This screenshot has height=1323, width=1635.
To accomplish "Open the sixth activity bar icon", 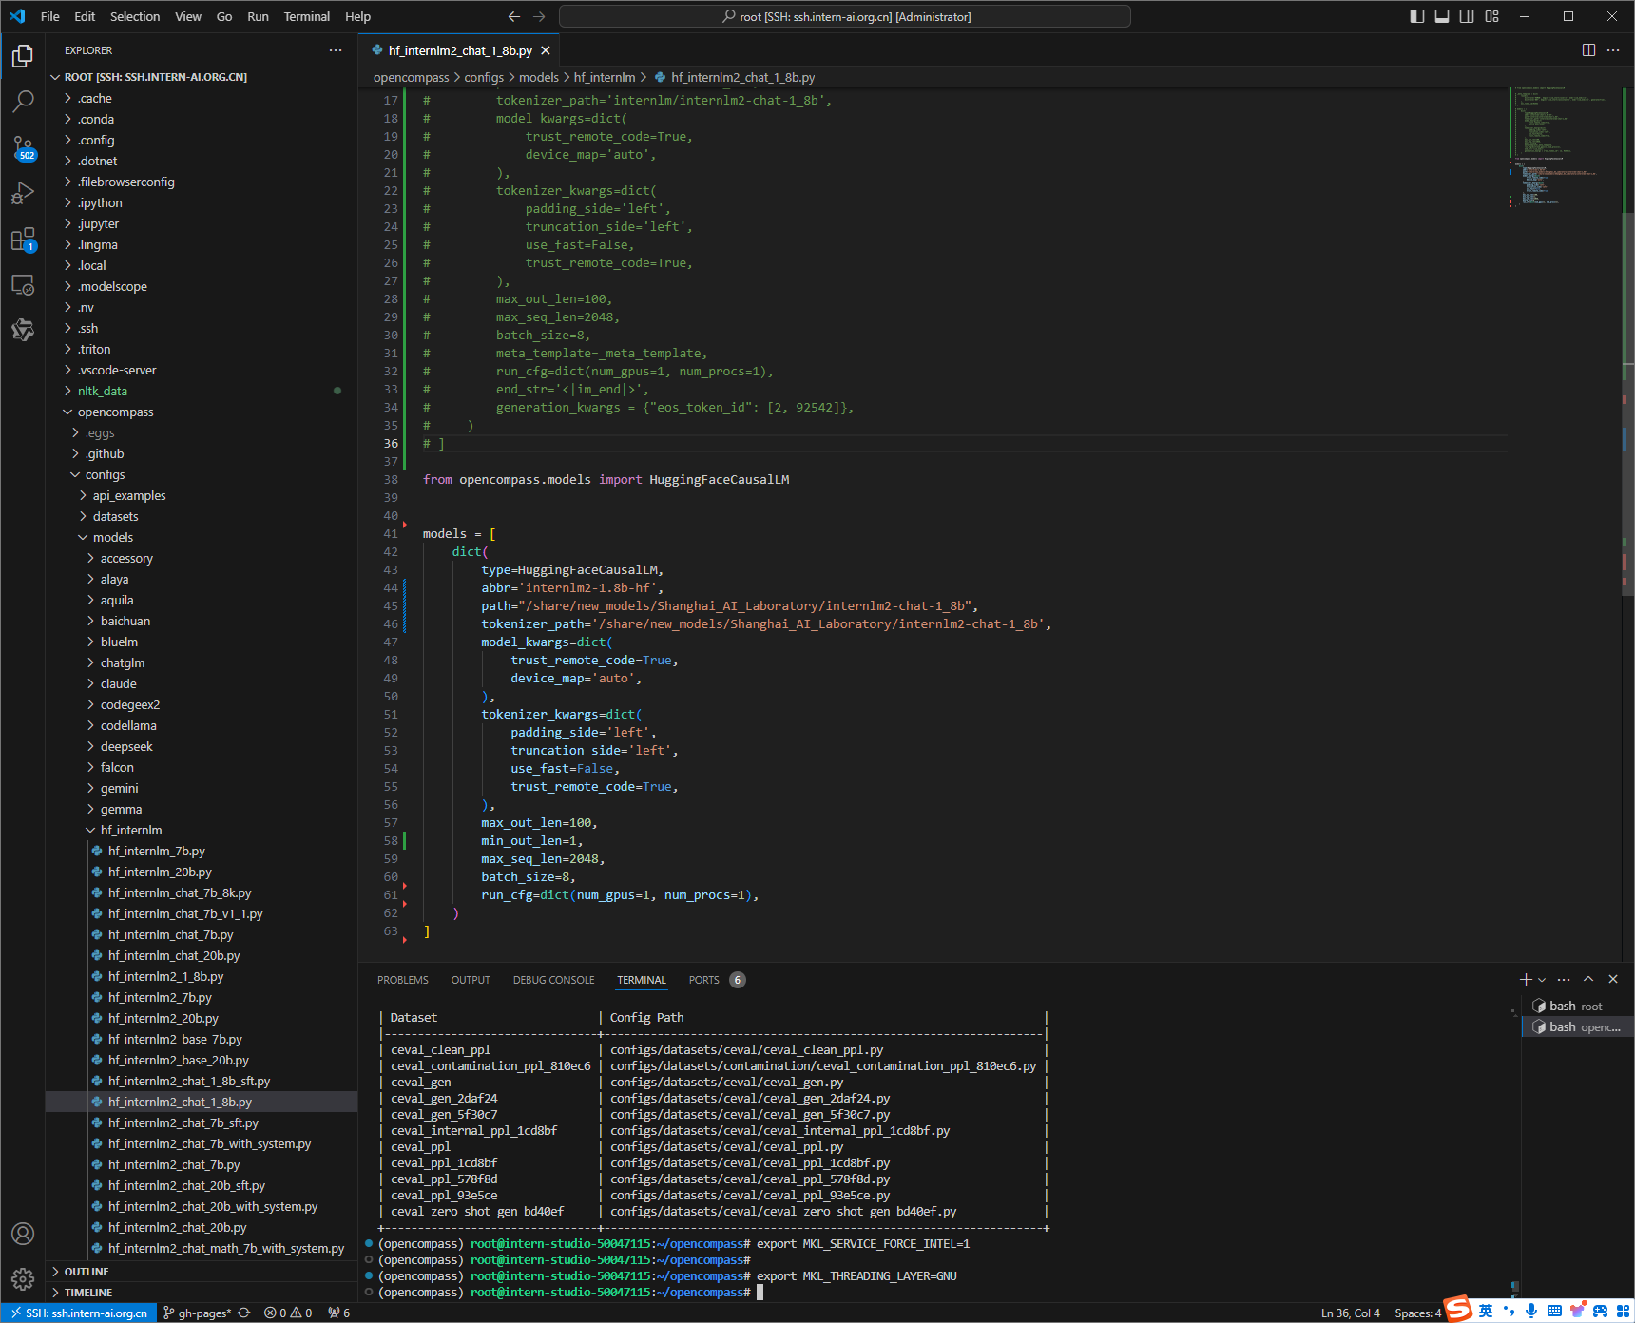I will (x=23, y=330).
